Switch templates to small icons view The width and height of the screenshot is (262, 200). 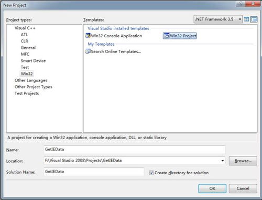254,19
